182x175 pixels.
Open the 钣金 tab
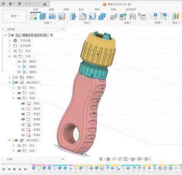[81, 10]
